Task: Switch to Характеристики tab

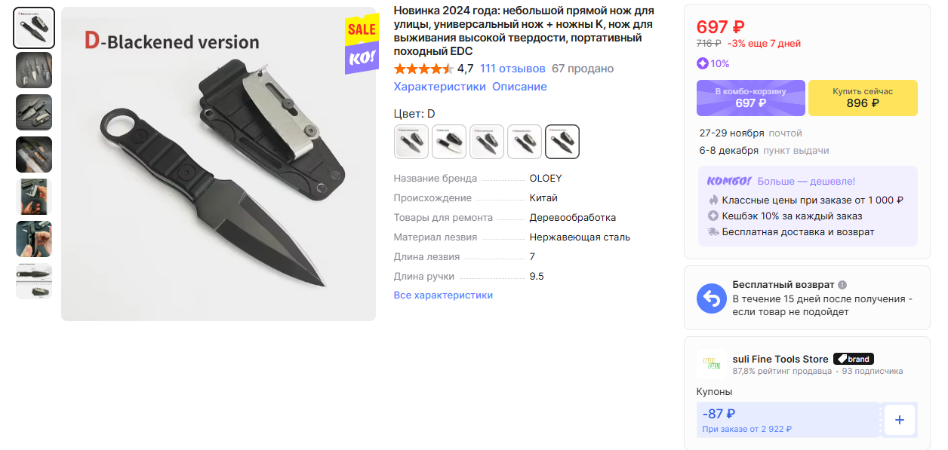Action: coord(440,87)
